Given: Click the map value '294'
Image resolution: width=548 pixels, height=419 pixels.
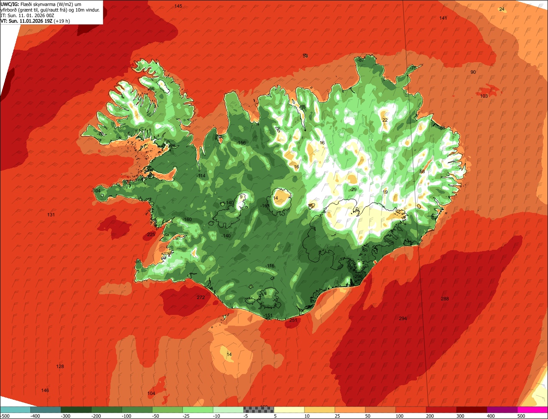Looking at the screenshot, I should [x=403, y=318].
